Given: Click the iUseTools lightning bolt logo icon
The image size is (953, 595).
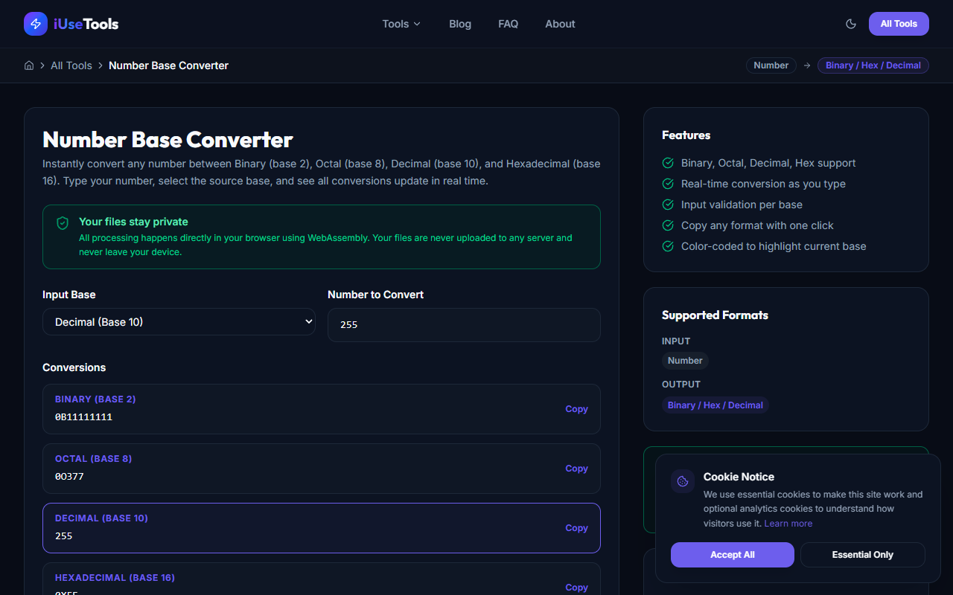Looking at the screenshot, I should 35,23.
